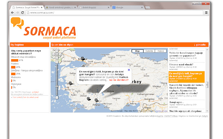Click the question list scrollbar thumb
Viewport: 223px width, 139px height.
(x=207, y=85)
